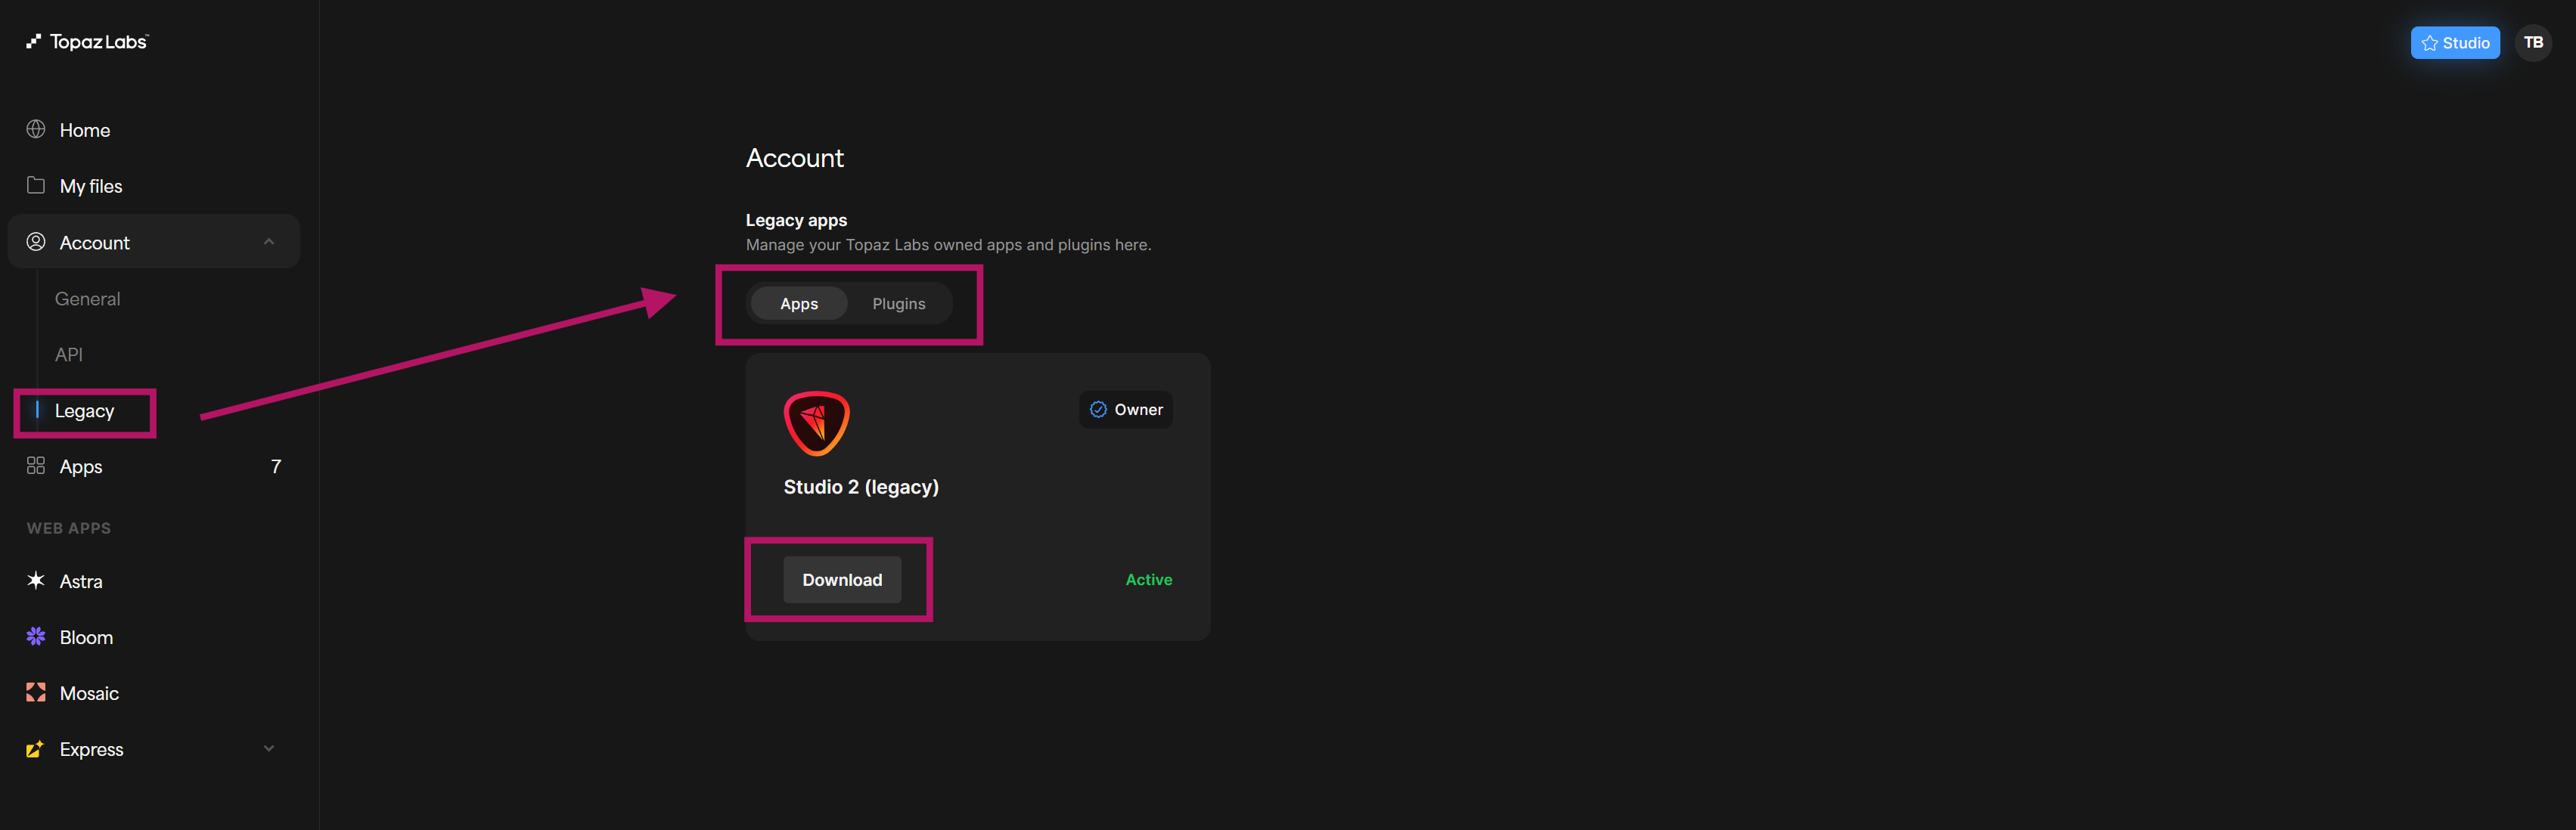Image resolution: width=2576 pixels, height=830 pixels.
Task: Open the API sub-item
Action: [x=69, y=355]
